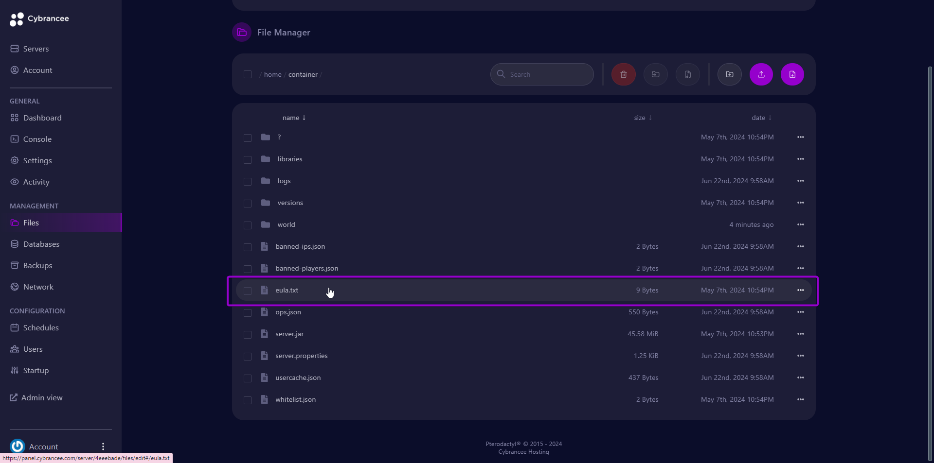Viewport: 934px width, 463px height.
Task: Open the Admin view link
Action: pyautogui.click(x=42, y=397)
